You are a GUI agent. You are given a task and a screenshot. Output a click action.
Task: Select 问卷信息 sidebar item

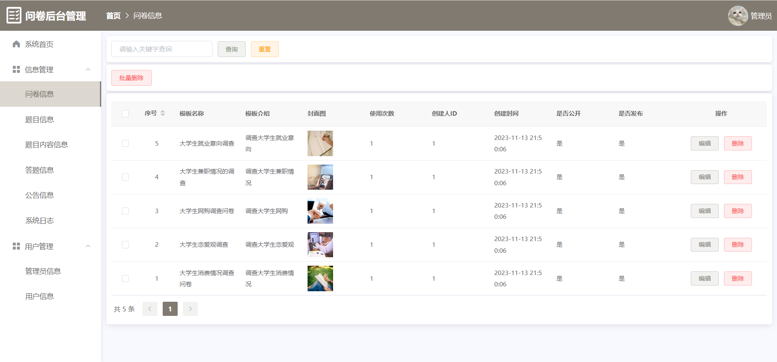pyautogui.click(x=51, y=94)
